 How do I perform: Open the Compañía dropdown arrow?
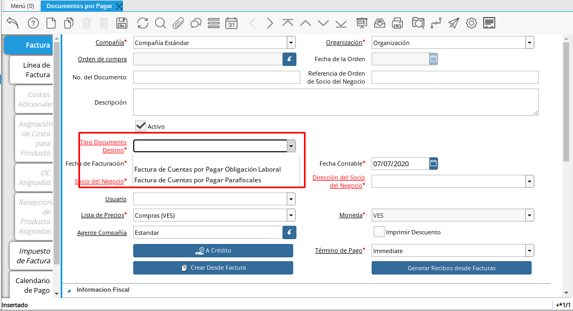(x=291, y=43)
